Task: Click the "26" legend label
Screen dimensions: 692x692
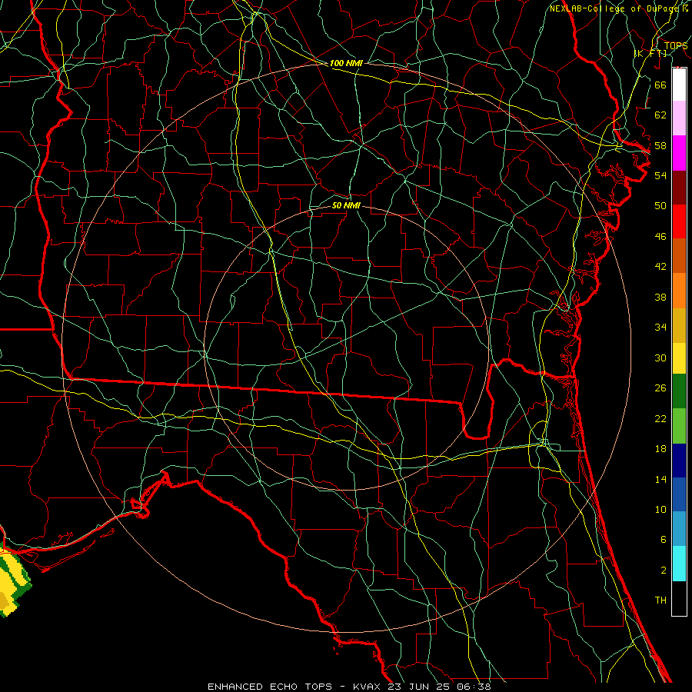Action: pyautogui.click(x=660, y=388)
